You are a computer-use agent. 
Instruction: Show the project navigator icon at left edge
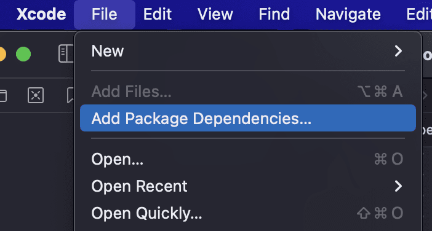[x=2, y=96]
